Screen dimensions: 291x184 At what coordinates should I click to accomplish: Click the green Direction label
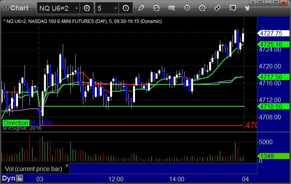16,123
